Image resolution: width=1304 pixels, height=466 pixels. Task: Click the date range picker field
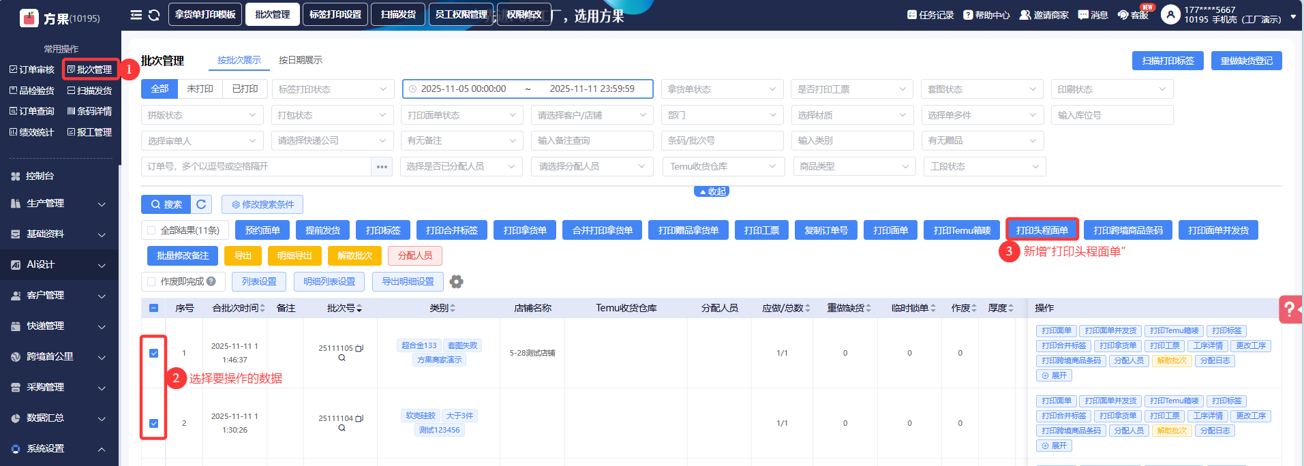point(528,89)
